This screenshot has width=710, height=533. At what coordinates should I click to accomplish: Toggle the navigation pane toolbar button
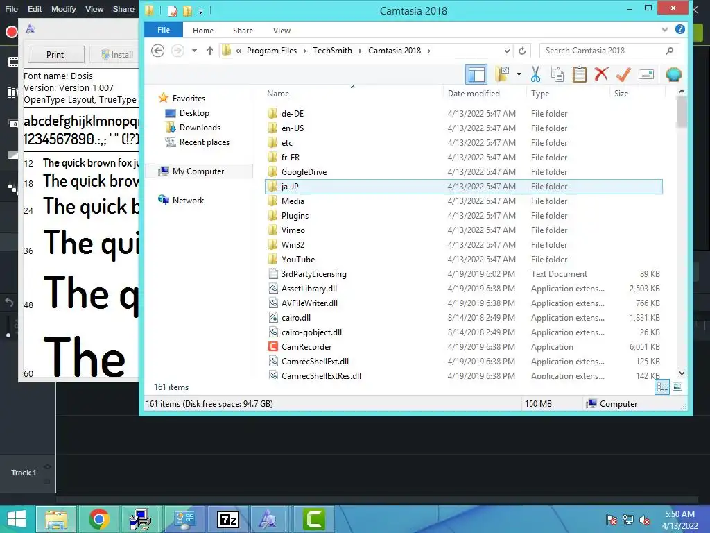tap(476, 74)
